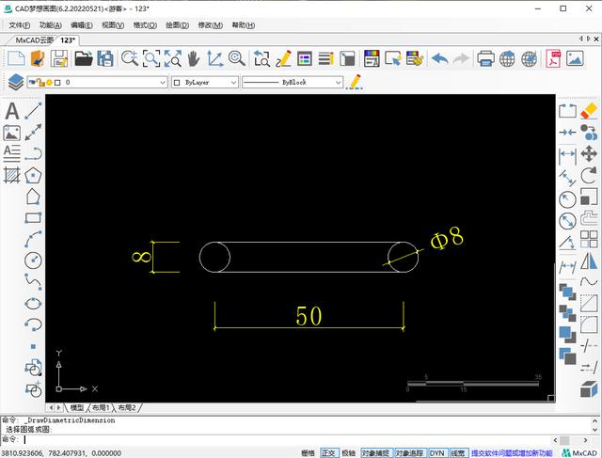Toggle DYN dynamic input
The image size is (602, 458).
437,452
